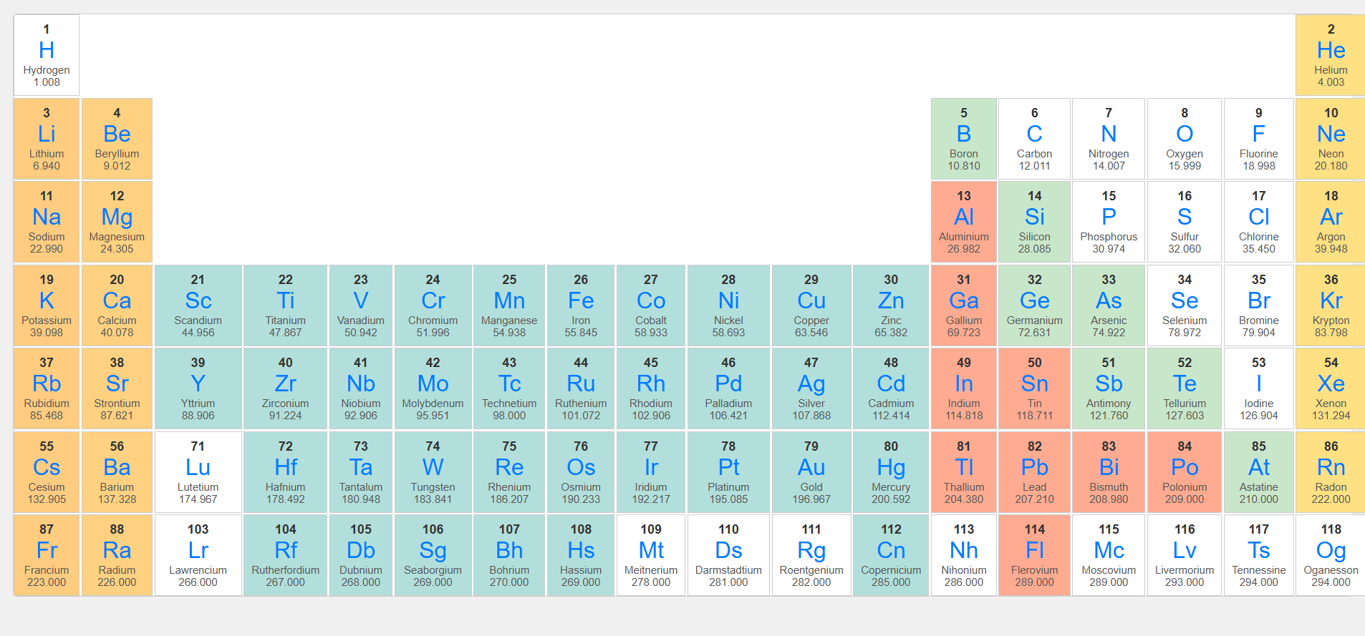Select the Neon cell

[1331, 139]
